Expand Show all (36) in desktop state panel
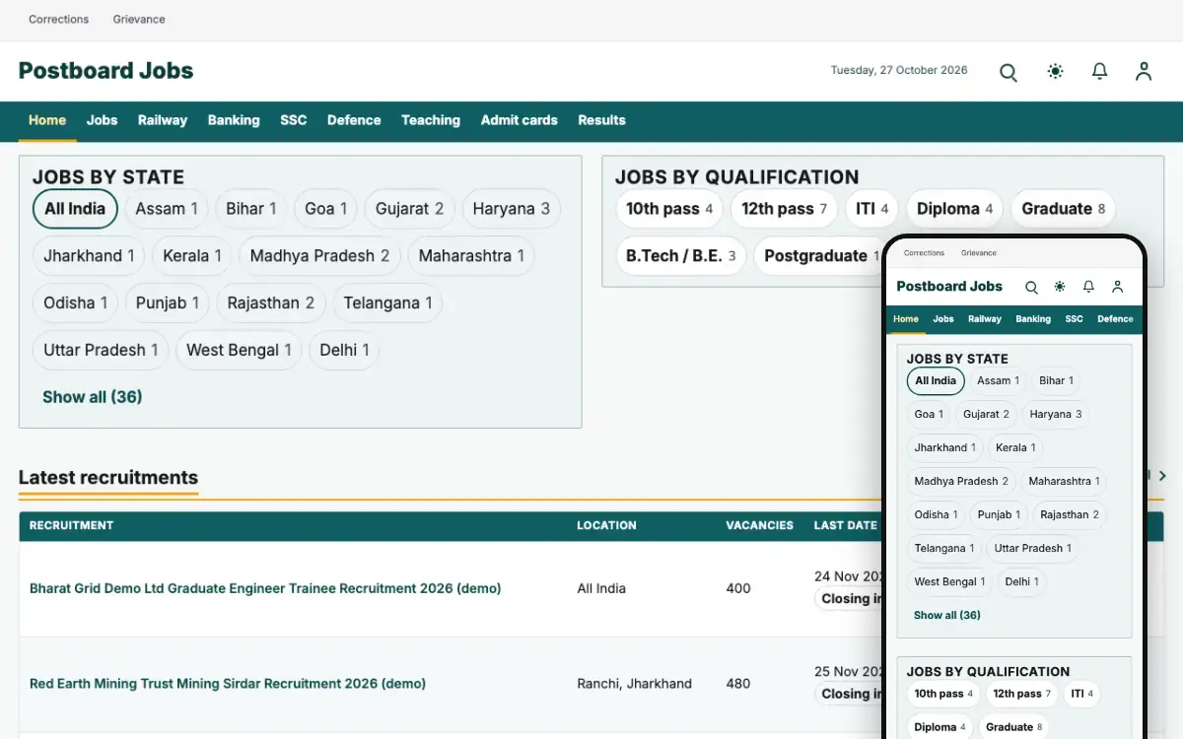The height and width of the screenshot is (739, 1183). click(x=93, y=397)
